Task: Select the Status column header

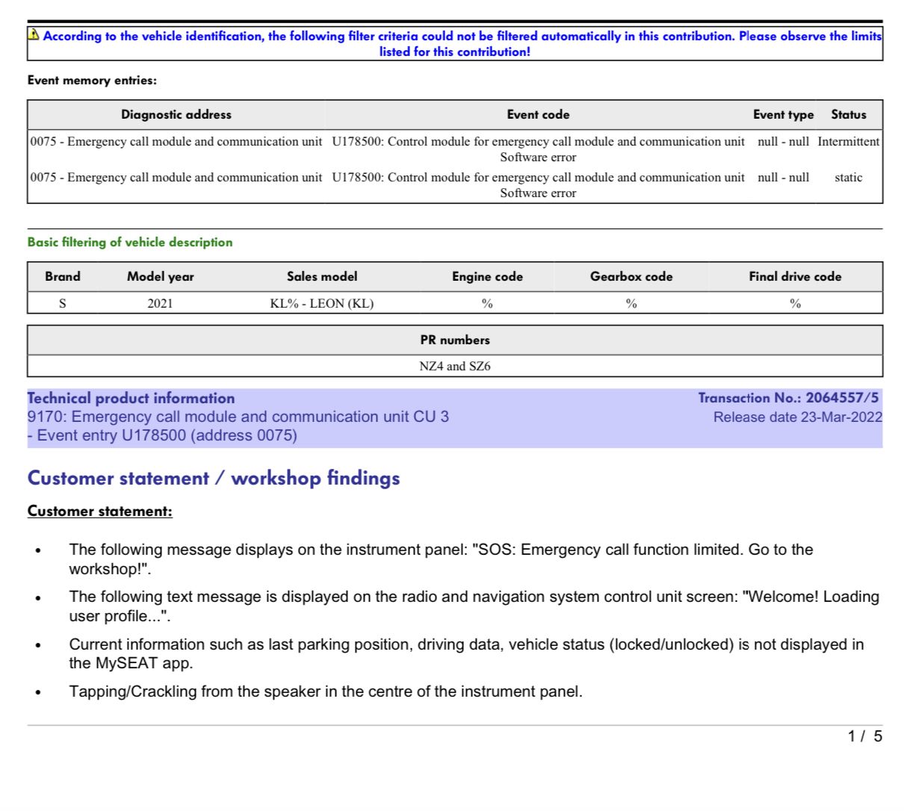Action: [x=848, y=114]
